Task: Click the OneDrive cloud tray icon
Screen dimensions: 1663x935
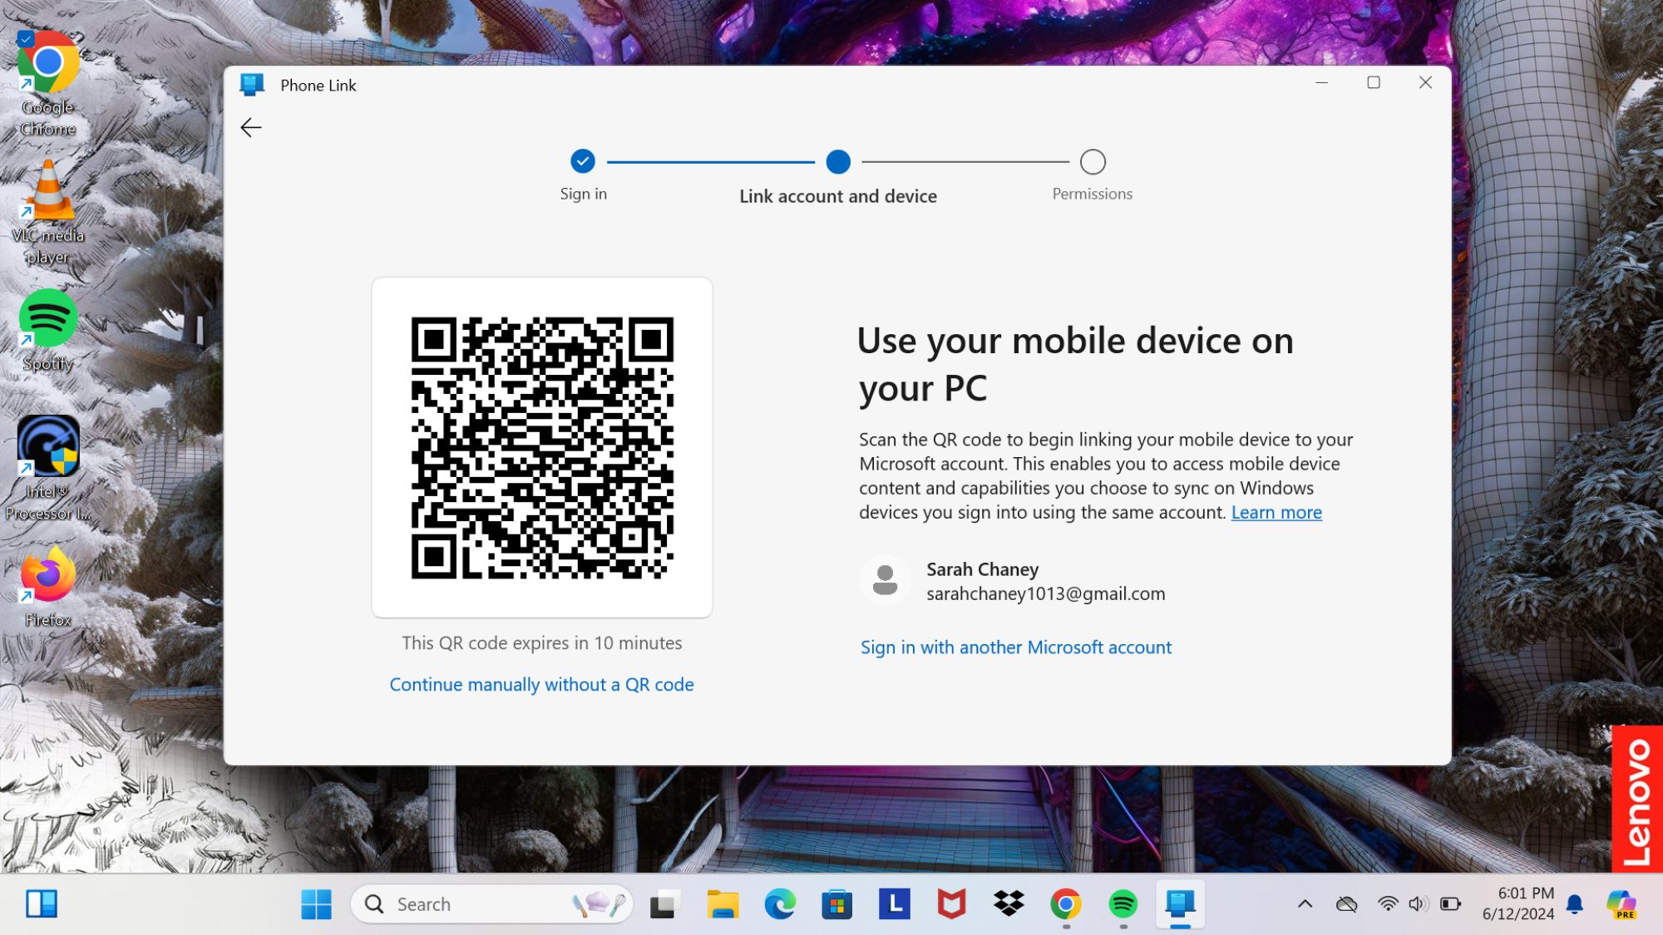Action: (1346, 904)
